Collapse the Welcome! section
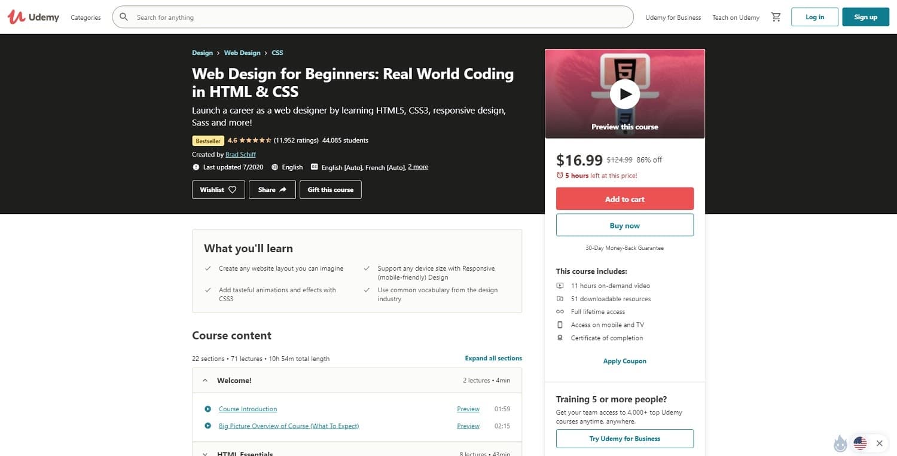 pos(205,380)
